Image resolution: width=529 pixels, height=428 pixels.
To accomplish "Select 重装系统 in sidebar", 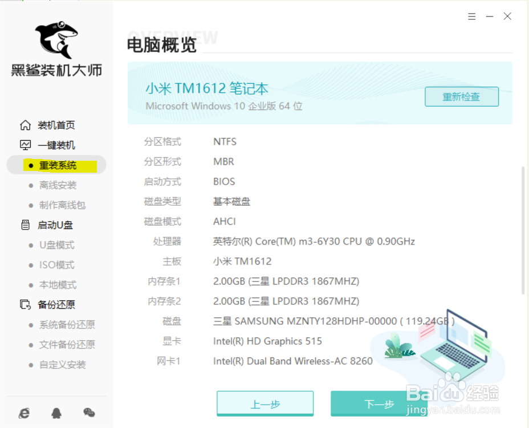I will tap(56, 165).
